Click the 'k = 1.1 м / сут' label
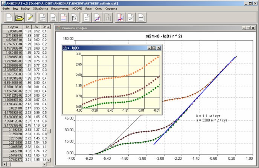 coord(208,116)
